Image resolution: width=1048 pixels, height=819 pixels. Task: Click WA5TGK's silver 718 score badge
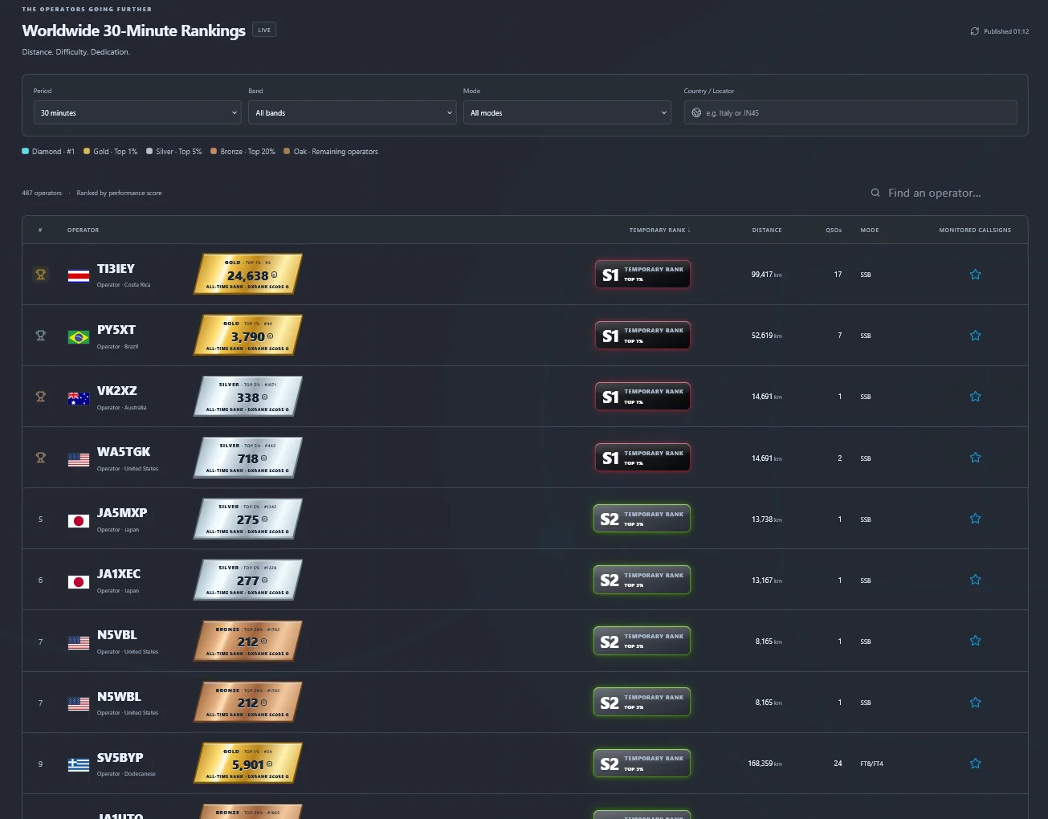point(248,458)
